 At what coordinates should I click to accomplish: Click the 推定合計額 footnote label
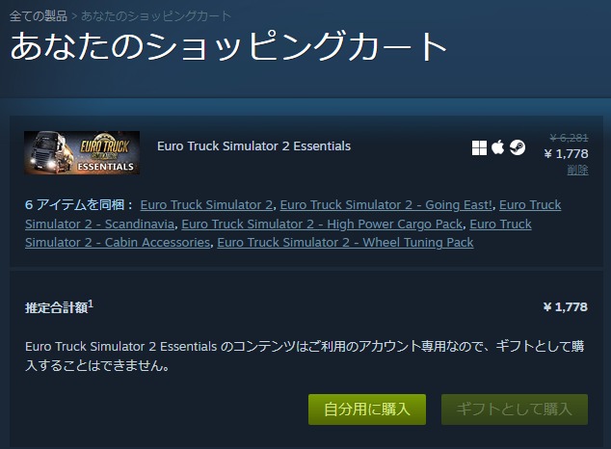coord(59,307)
